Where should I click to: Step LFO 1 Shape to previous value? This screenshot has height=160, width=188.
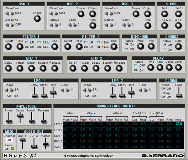[x=7, y=89]
